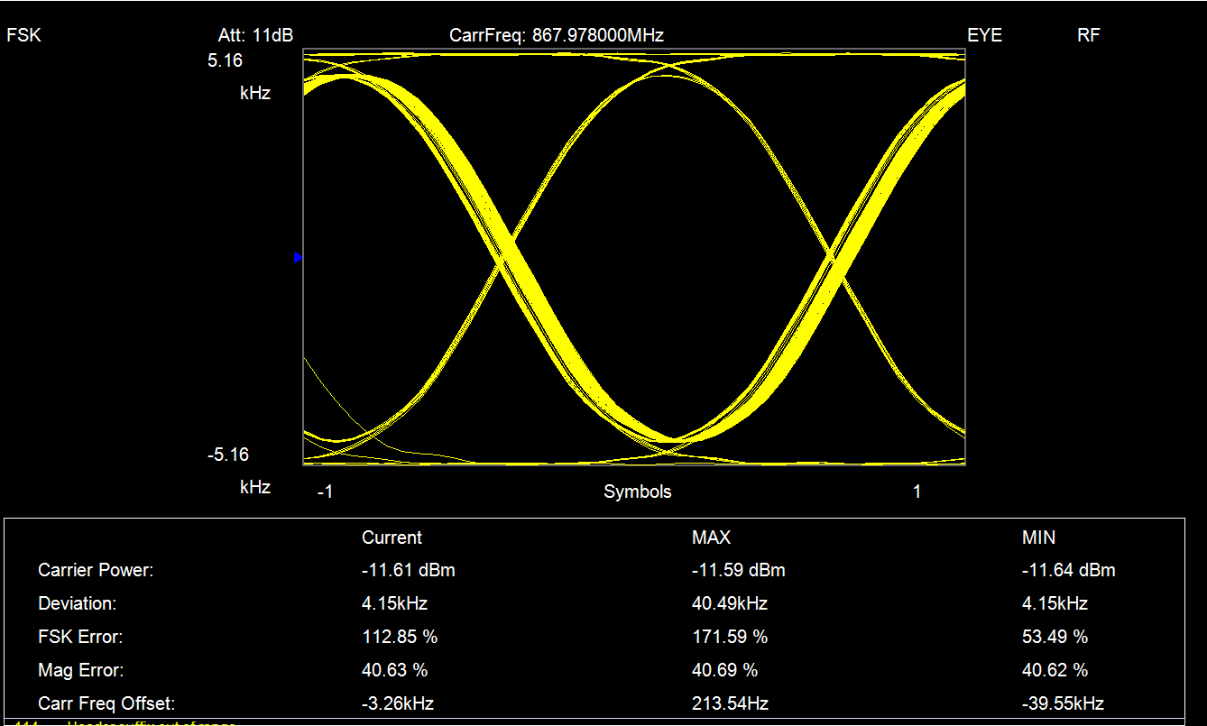Click the FSK Error row label
This screenshot has width=1207, height=726.
80,637
